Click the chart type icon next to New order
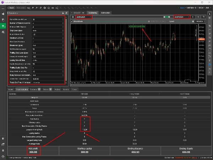This screenshot has height=160, width=213. [x=28, y=8]
